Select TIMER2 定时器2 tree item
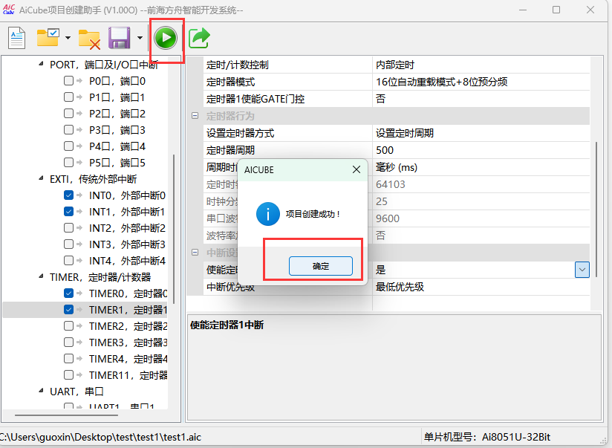This screenshot has width=612, height=448. tap(128, 325)
